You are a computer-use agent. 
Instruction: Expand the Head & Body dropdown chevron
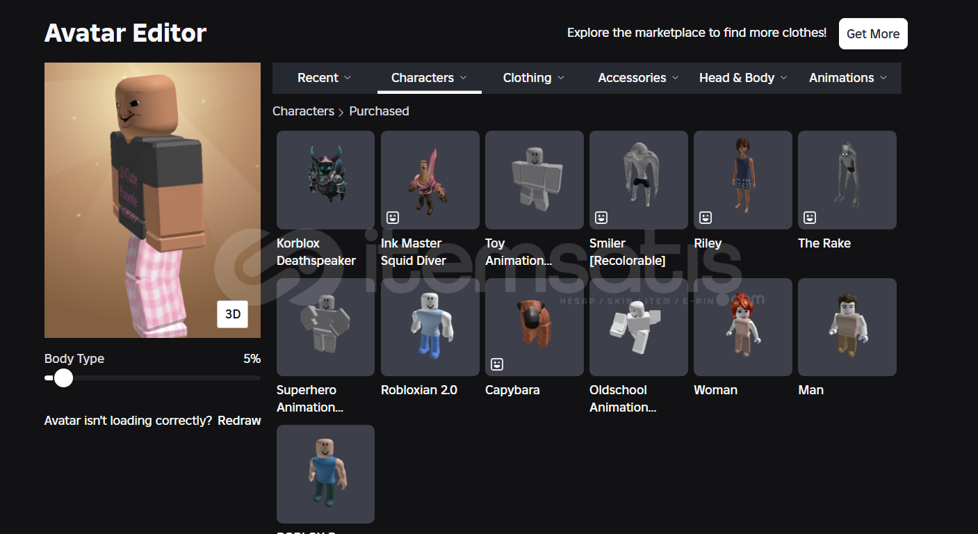click(x=783, y=78)
